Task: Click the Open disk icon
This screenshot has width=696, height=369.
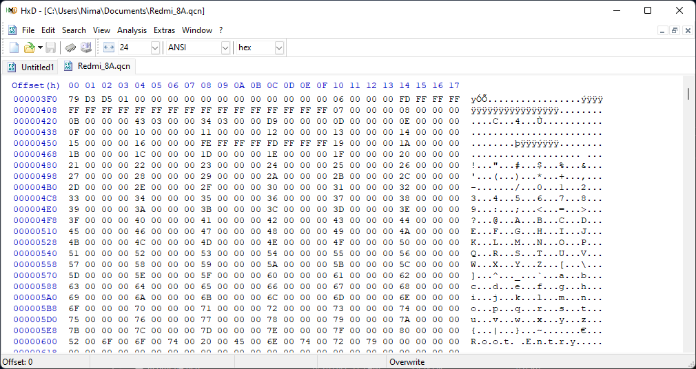Action: pos(86,48)
